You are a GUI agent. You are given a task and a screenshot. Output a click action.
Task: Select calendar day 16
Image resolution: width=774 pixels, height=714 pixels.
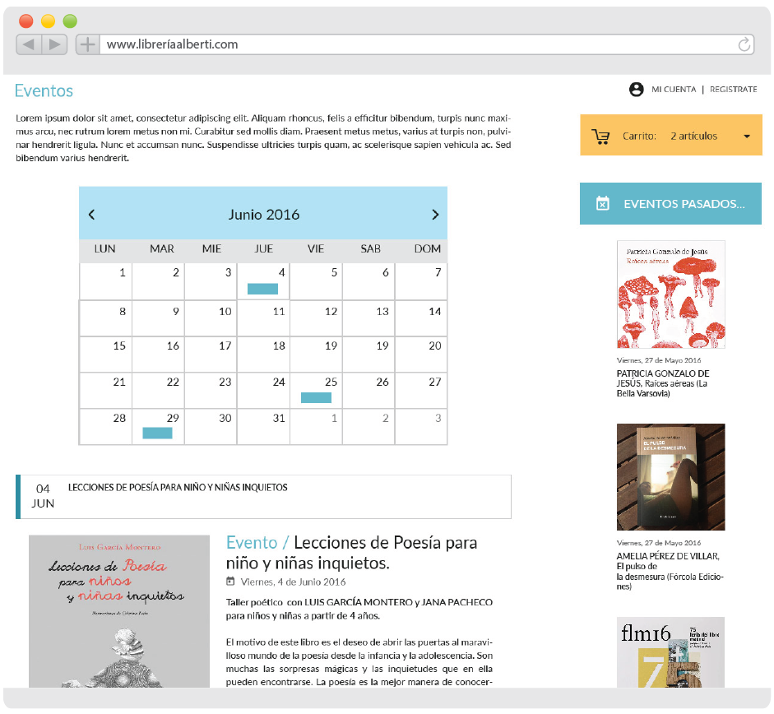pyautogui.click(x=158, y=355)
